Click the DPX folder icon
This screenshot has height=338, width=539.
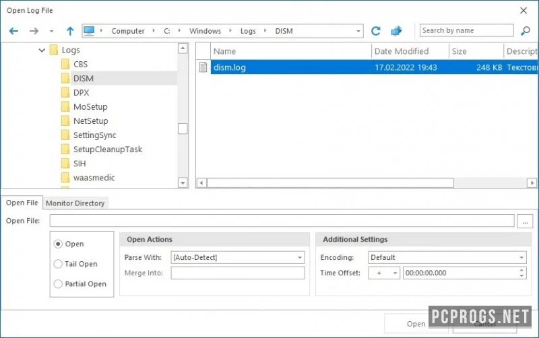click(65, 92)
